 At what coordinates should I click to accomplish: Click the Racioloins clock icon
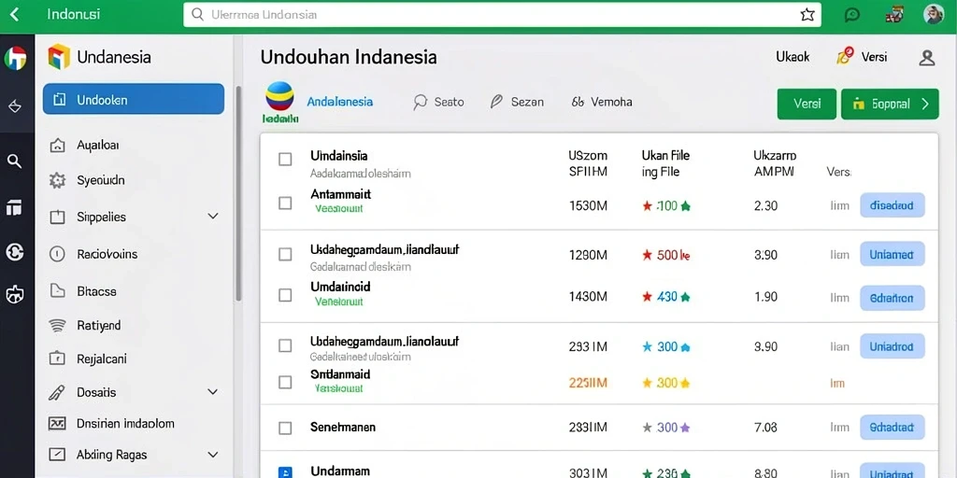click(57, 254)
